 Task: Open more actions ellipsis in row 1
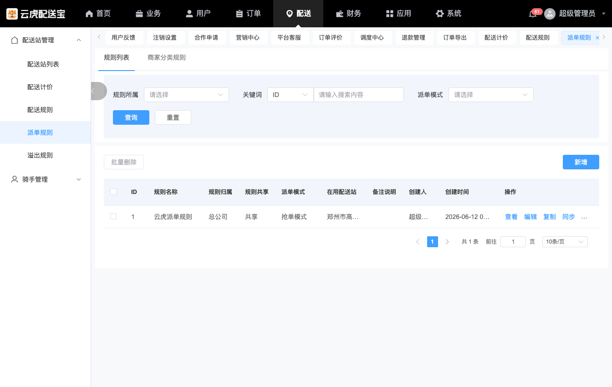585,217
